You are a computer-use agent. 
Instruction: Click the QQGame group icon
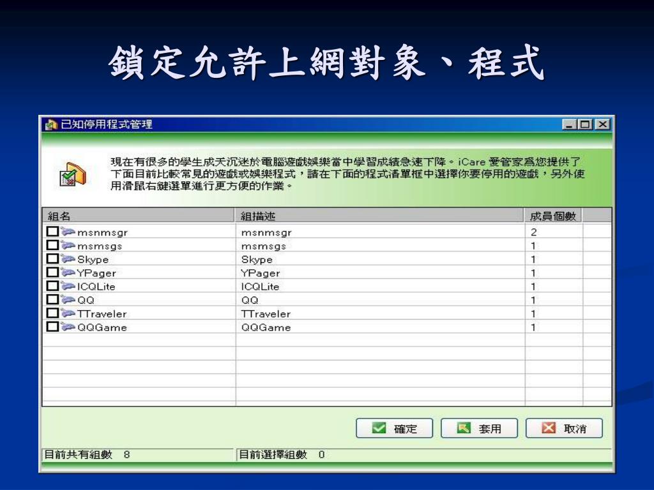tap(68, 326)
